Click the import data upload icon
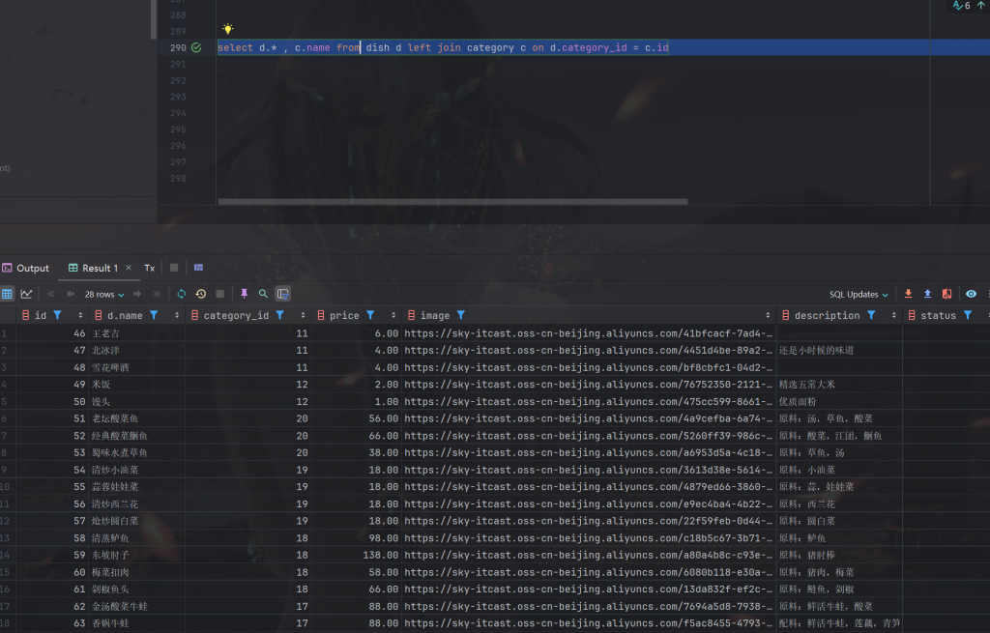The height and width of the screenshot is (633, 990). (927, 294)
